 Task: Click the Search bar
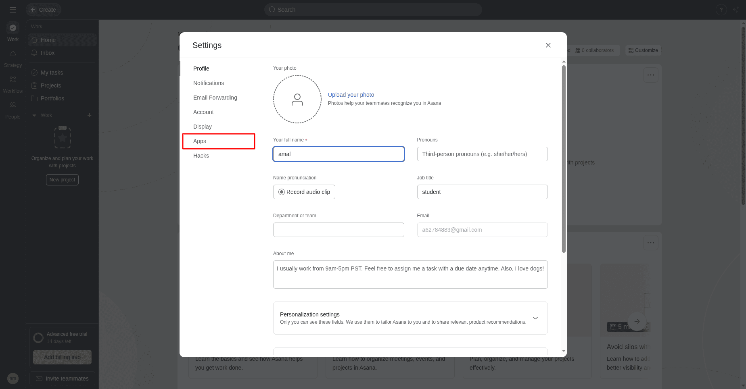pyautogui.click(x=373, y=10)
